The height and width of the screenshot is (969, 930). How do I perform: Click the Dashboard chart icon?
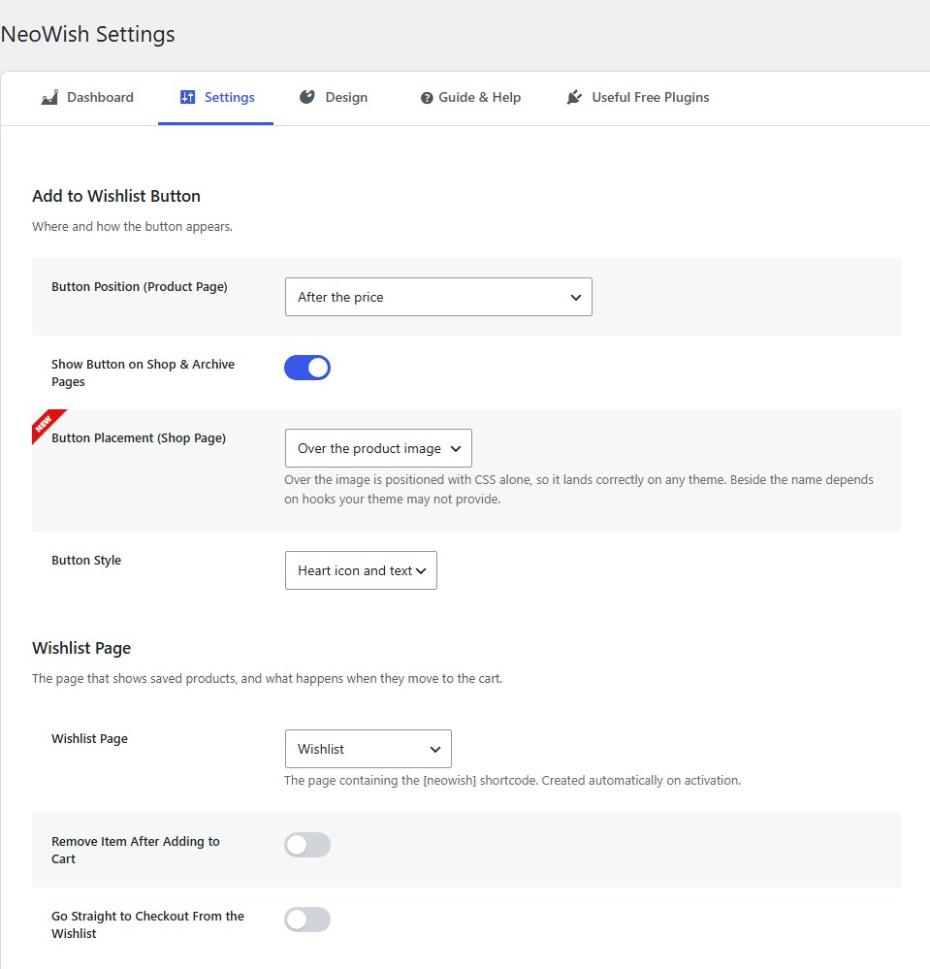click(x=50, y=97)
